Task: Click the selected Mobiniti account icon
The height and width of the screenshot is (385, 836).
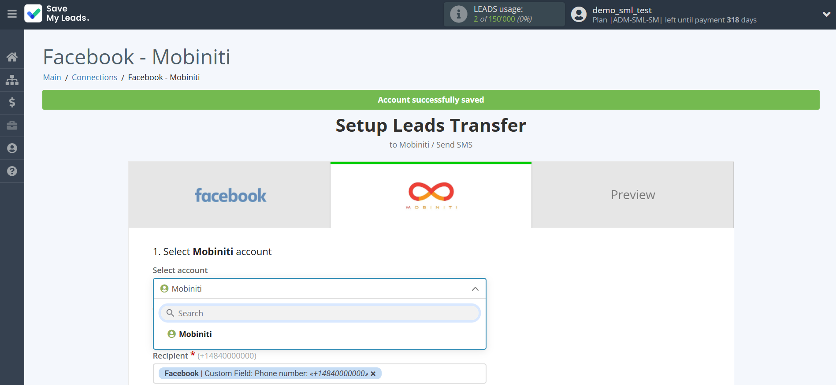Action: 164,289
